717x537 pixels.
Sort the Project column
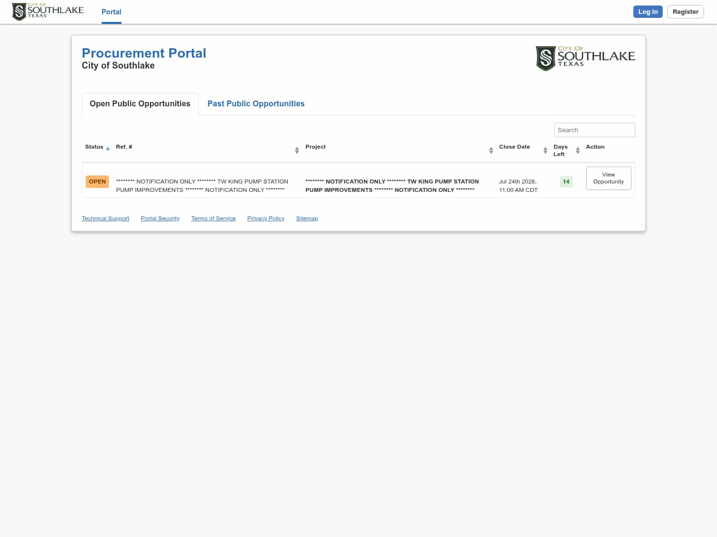pos(491,150)
